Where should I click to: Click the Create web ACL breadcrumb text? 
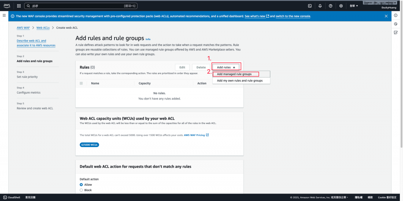[x=67, y=28]
